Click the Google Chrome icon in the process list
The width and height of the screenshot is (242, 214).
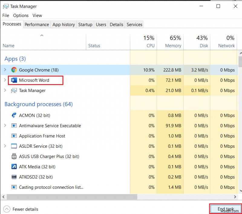(14, 70)
